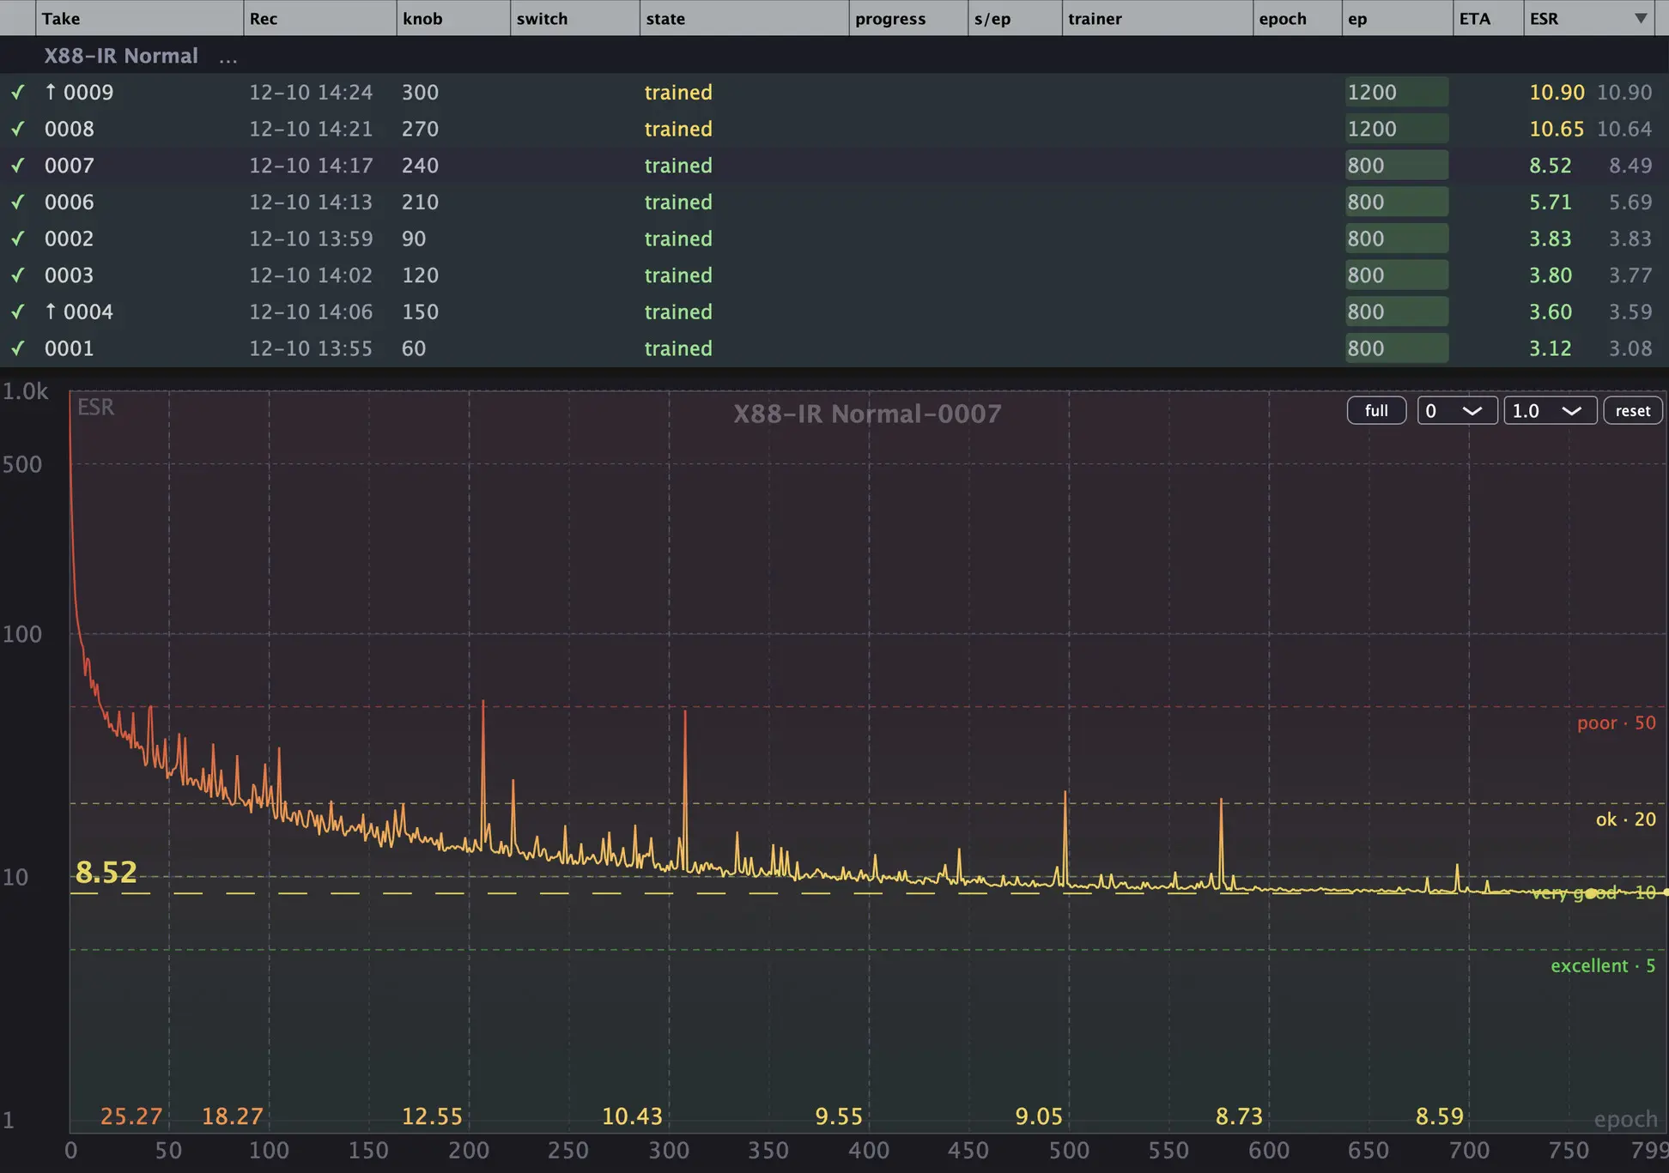Click the reset button on the chart
The width and height of the screenshot is (1669, 1173).
point(1632,411)
